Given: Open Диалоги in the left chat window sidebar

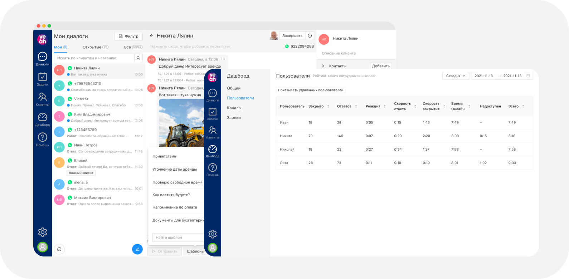Looking at the screenshot, I should pos(42,59).
